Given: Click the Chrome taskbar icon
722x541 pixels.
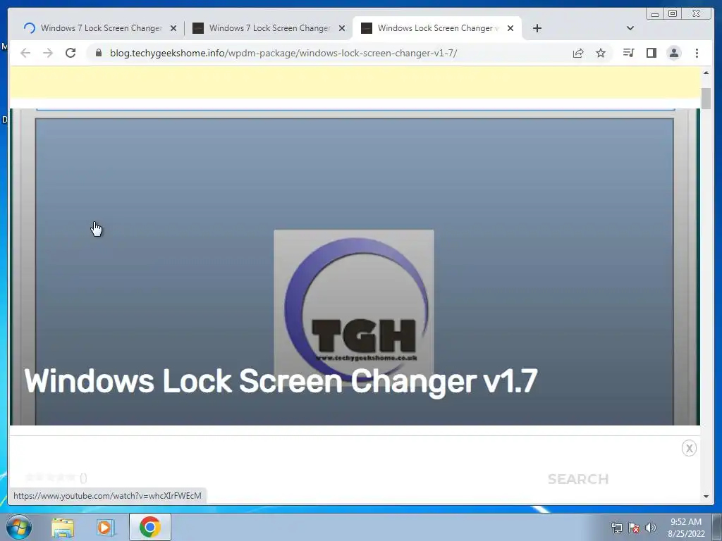Looking at the screenshot, I should 150,527.
